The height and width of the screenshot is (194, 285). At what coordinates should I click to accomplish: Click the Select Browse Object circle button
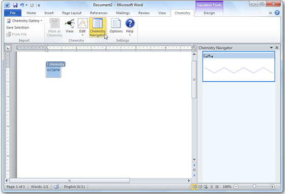click(194, 170)
